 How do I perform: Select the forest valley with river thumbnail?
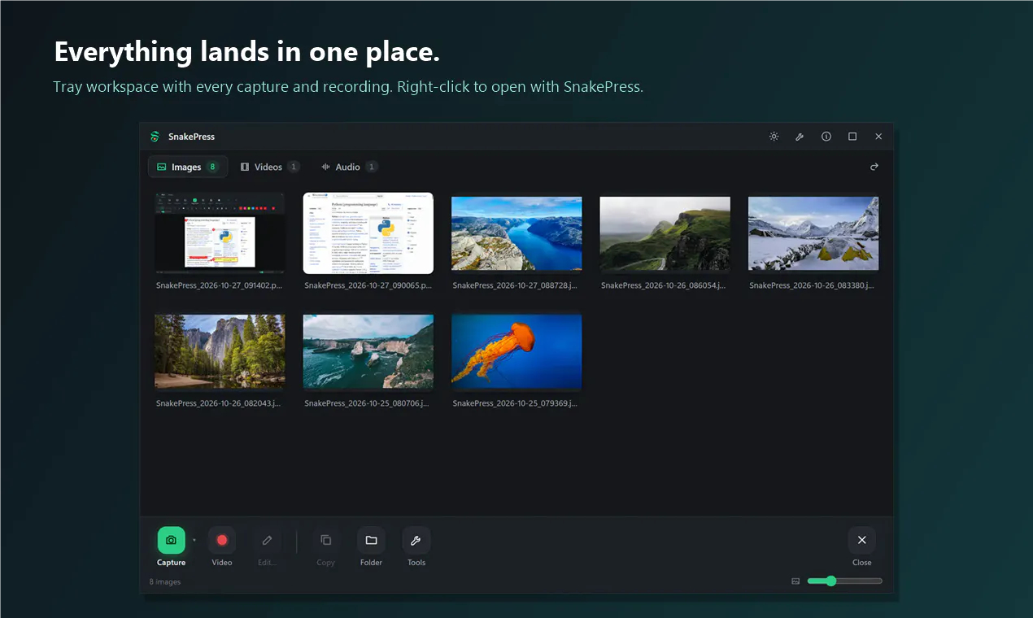pos(220,351)
